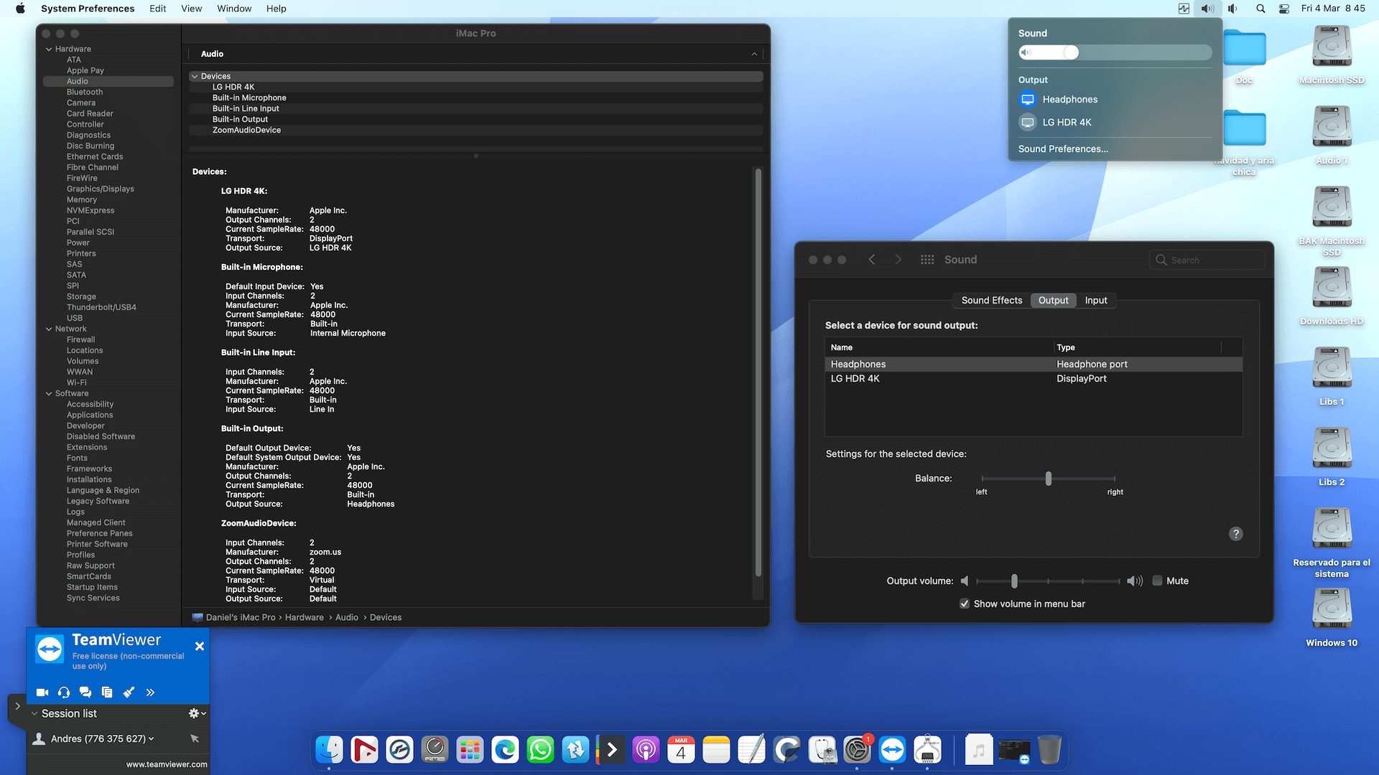The height and width of the screenshot is (775, 1379).
Task: Open the View menu
Action: click(x=191, y=9)
